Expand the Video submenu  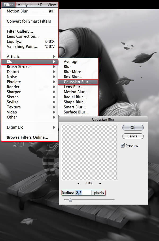point(30,112)
